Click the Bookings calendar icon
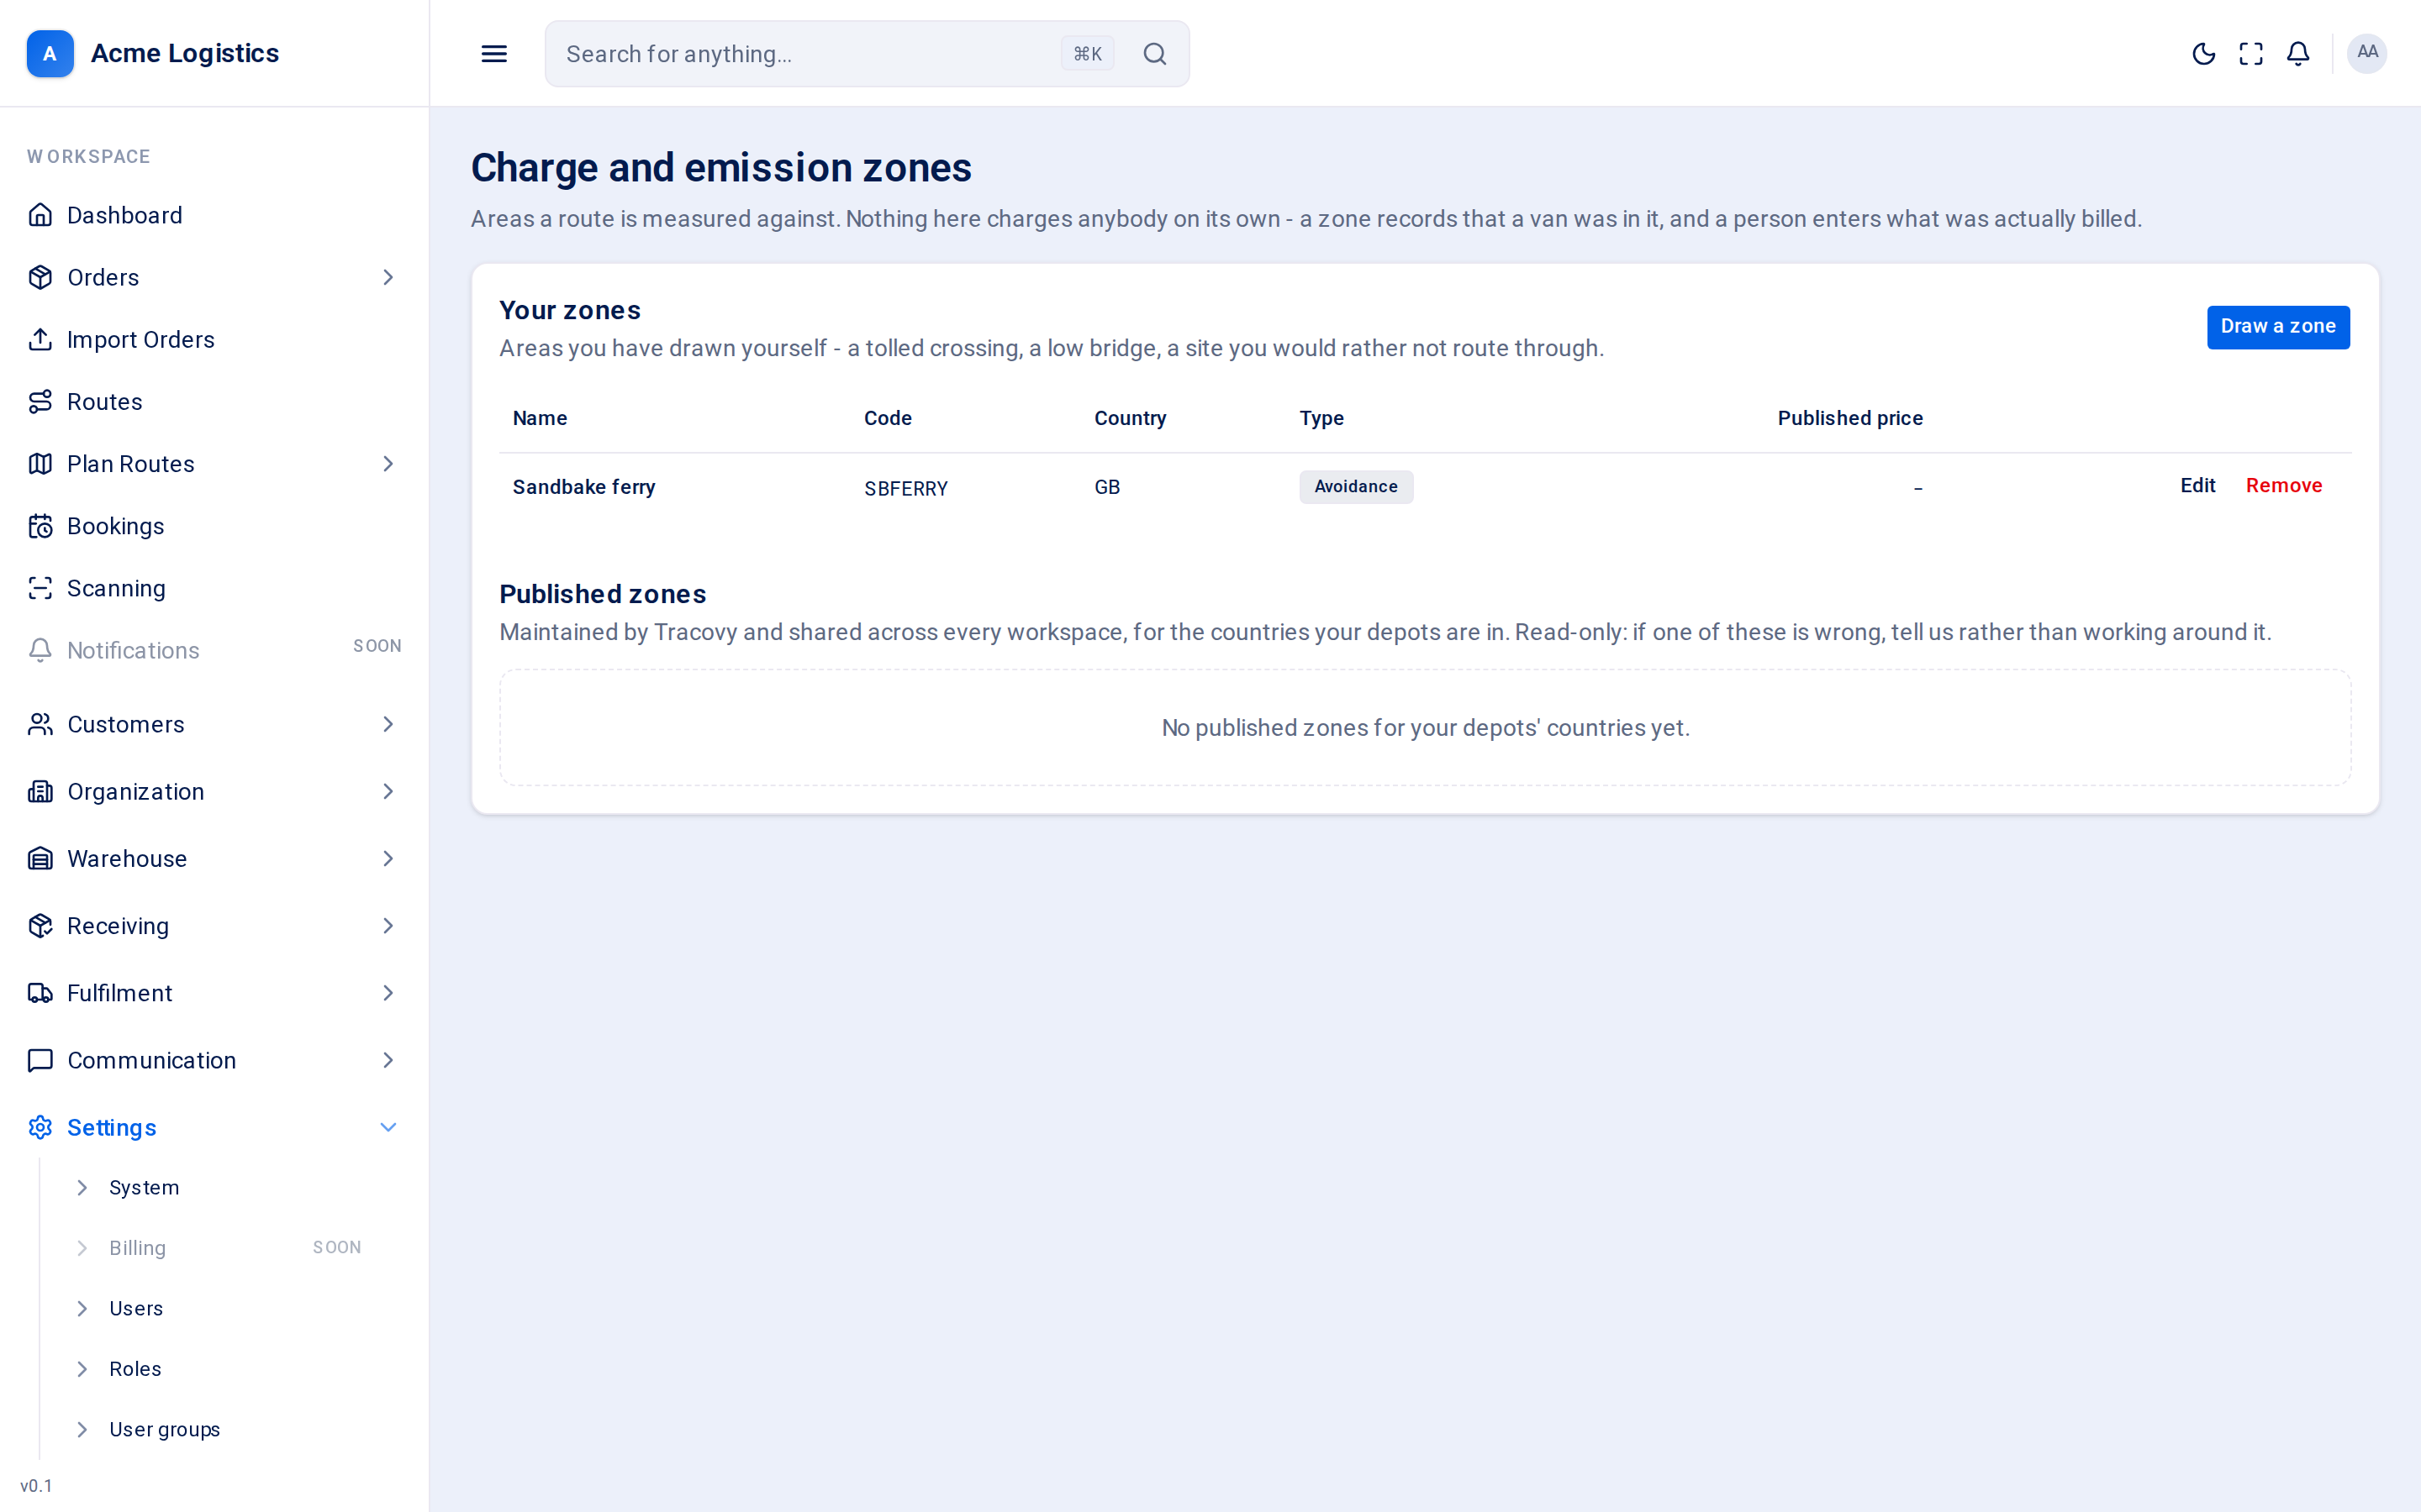 40,526
